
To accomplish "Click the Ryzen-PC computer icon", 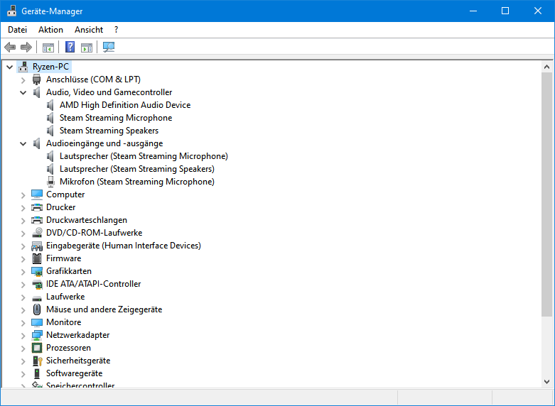I will (23, 67).
